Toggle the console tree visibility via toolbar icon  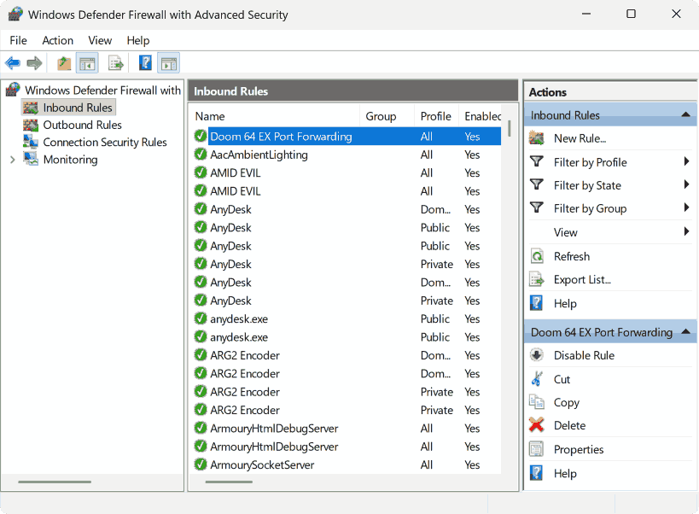click(x=86, y=62)
